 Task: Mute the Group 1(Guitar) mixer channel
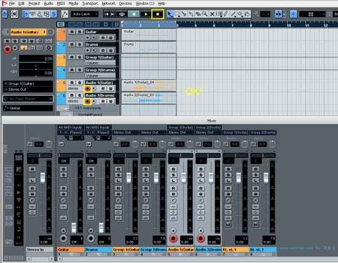tap(119, 169)
